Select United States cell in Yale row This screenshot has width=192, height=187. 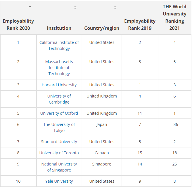coord(102,181)
